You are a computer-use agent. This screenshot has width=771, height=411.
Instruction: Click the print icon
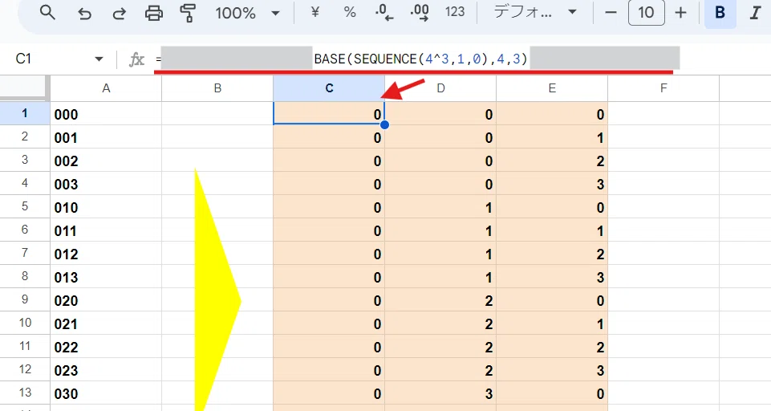(154, 14)
